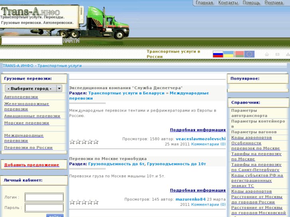
Task: Click the НАЙТИ search button
Action: pyautogui.click(x=71, y=41)
